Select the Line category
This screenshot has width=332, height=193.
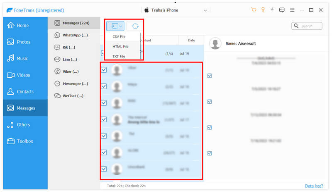[x=74, y=59]
